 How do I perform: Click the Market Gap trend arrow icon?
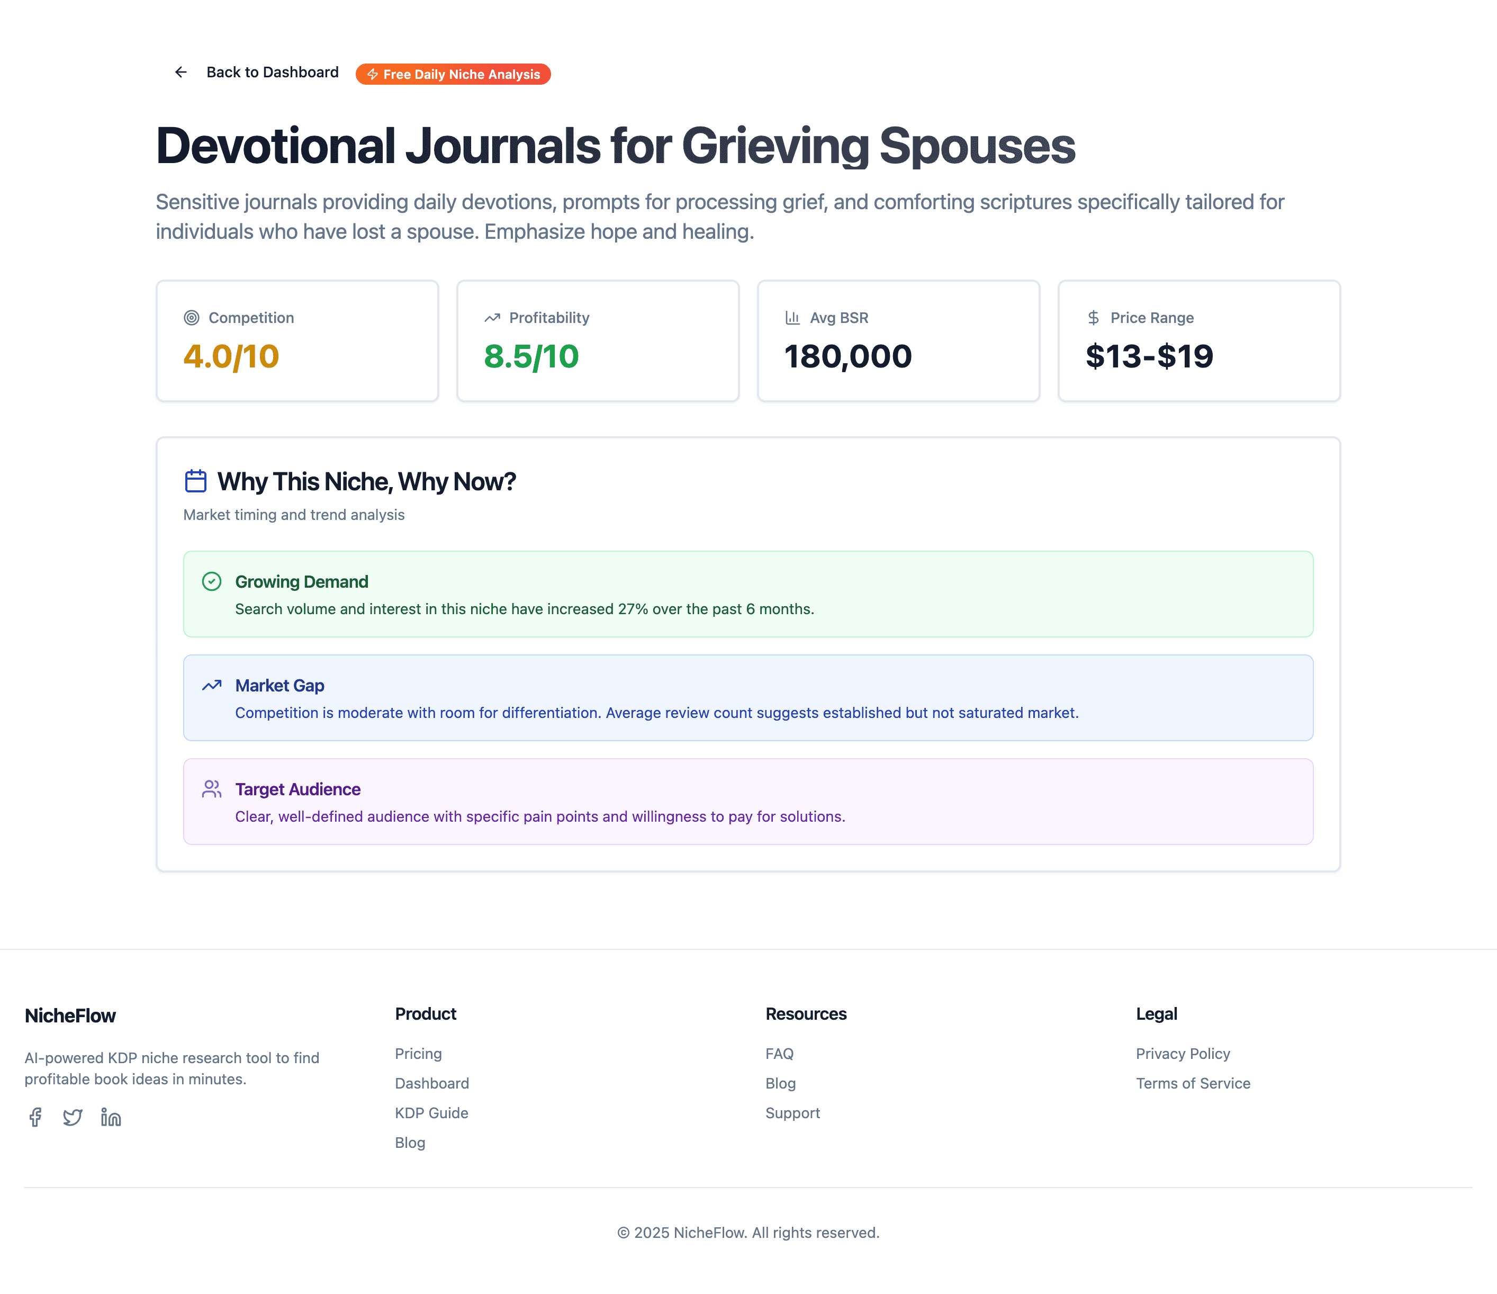pyautogui.click(x=212, y=686)
